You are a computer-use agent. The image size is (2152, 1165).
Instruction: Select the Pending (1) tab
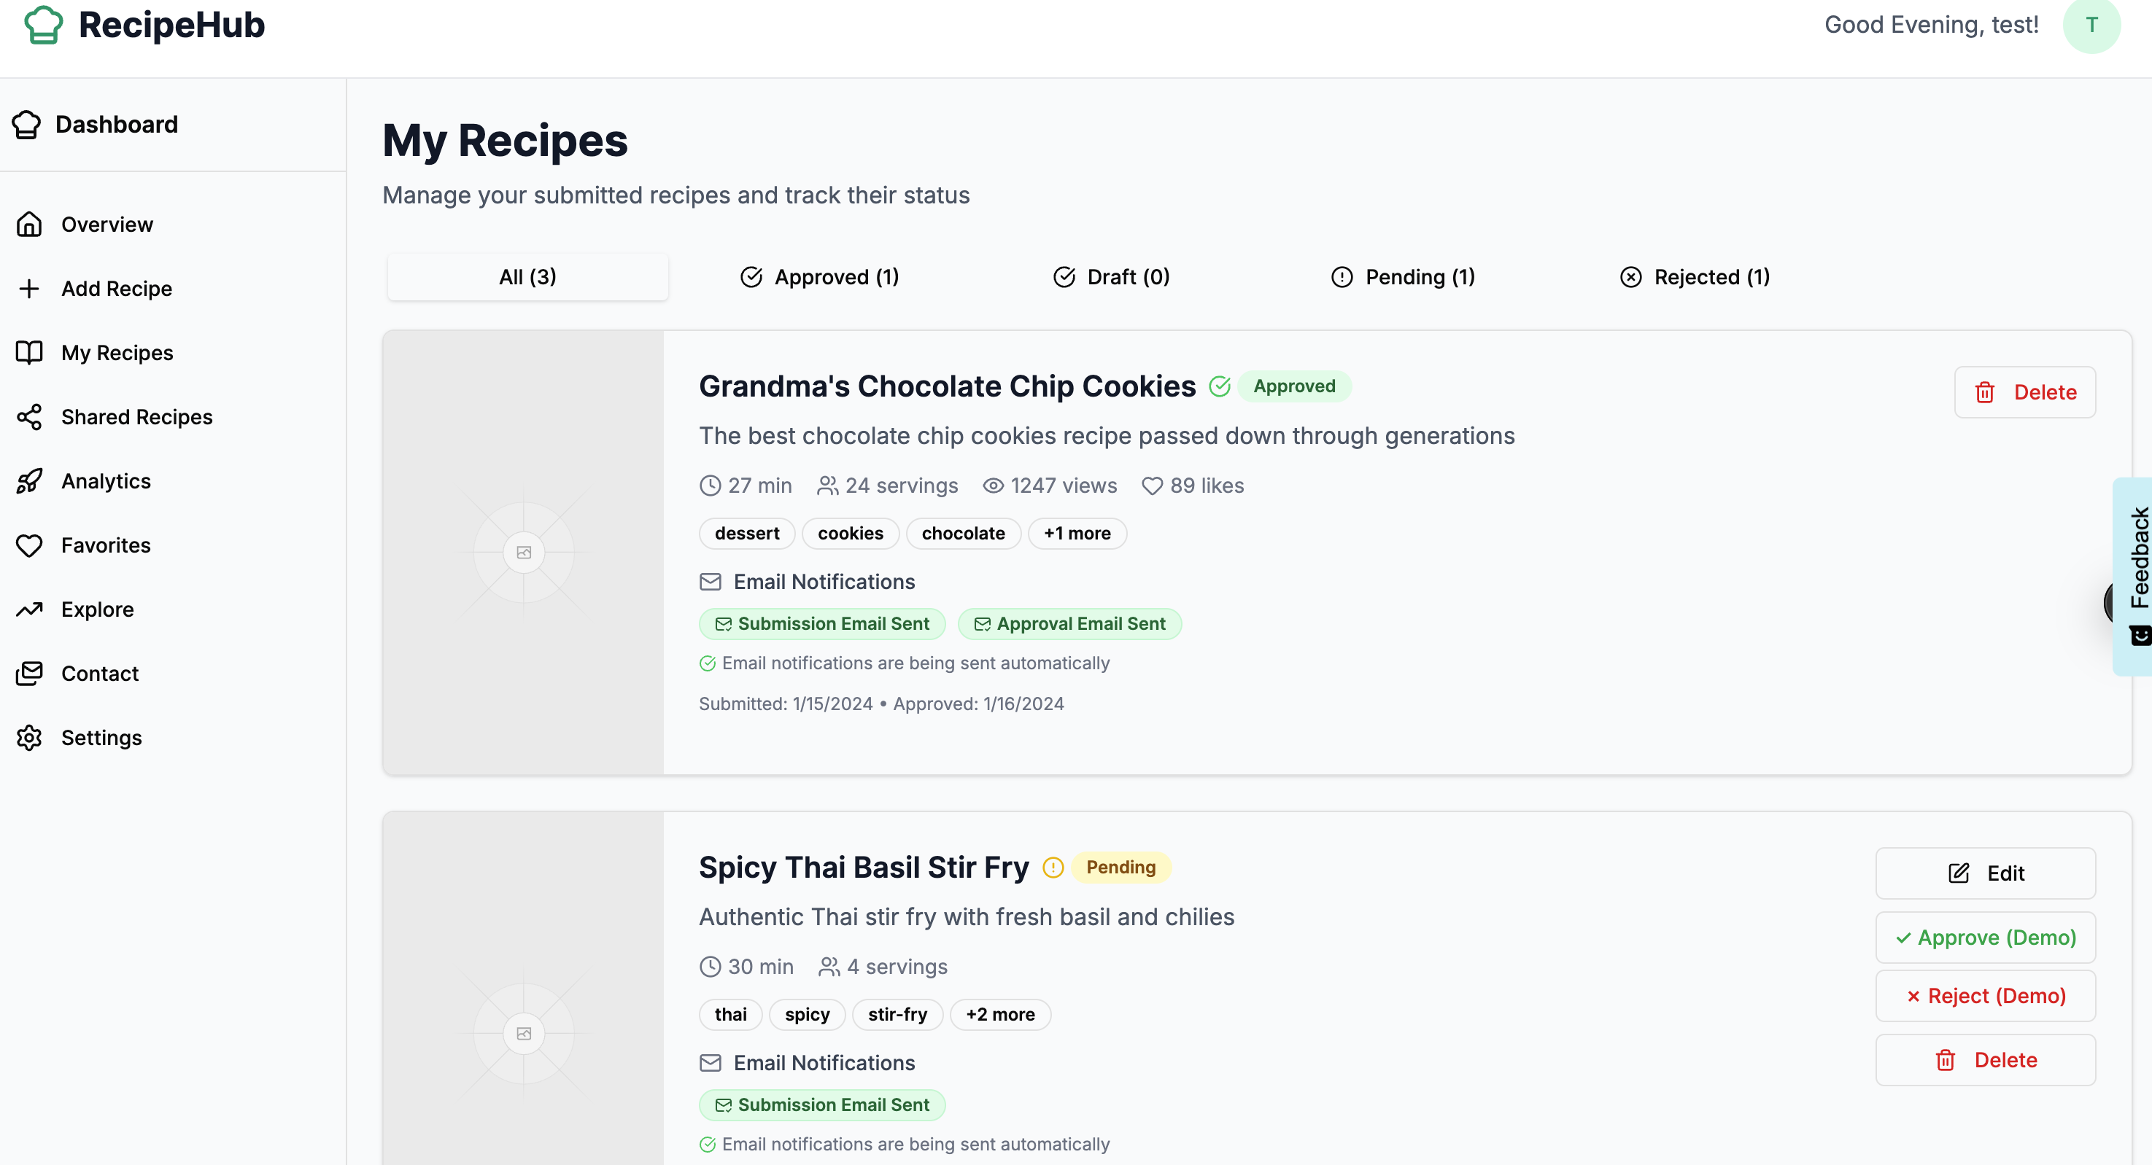pos(1403,277)
